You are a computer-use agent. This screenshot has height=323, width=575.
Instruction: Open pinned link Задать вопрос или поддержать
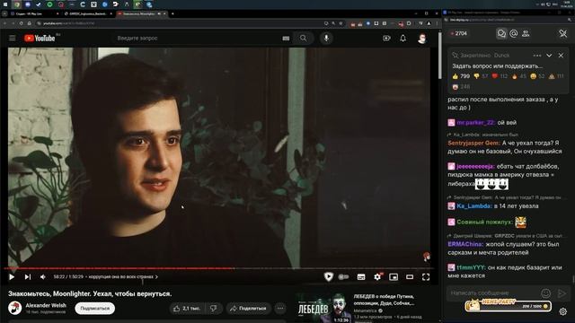(497, 65)
